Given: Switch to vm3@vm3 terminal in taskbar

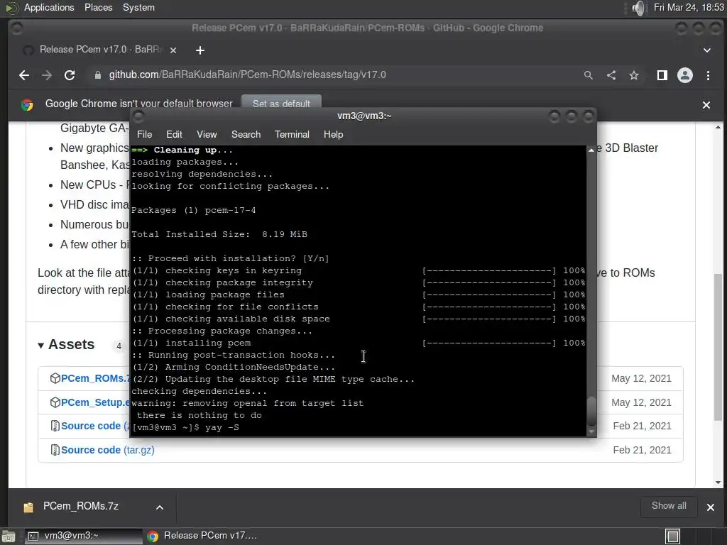Looking at the screenshot, I should click(82, 536).
